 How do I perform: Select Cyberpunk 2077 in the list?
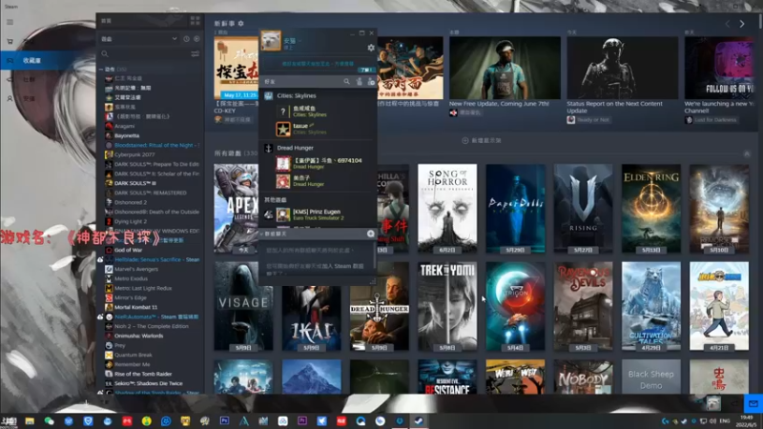(134, 154)
